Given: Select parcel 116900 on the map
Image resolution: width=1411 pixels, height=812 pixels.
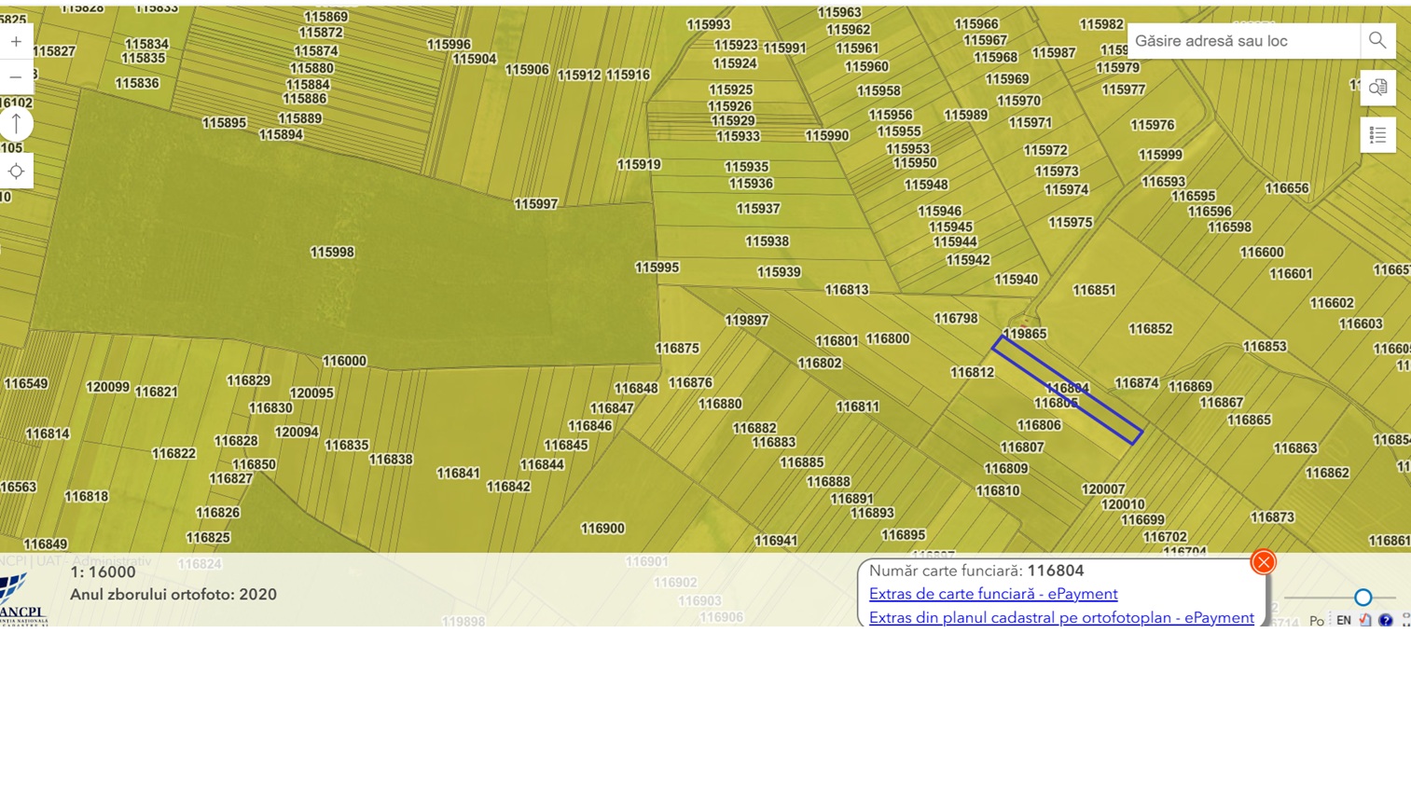Looking at the screenshot, I should [x=602, y=529].
